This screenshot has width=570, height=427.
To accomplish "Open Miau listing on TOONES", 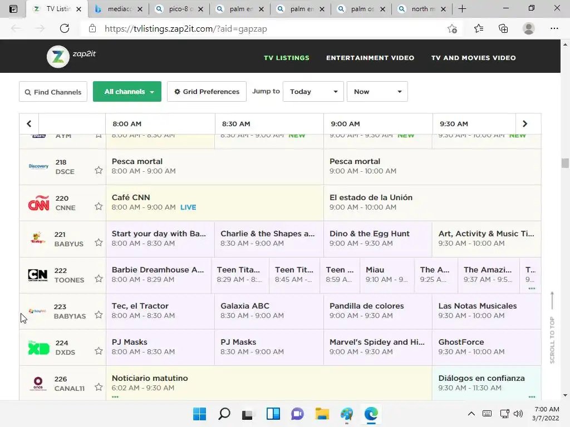I will (x=387, y=275).
